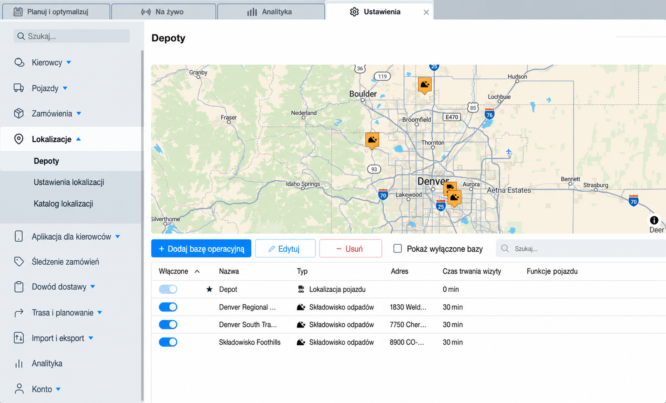Click the address cell 7750 Cher...
666x403 pixels.
click(x=408, y=325)
